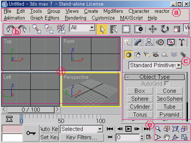
Task: Open the Select by Name list
Action: 114,29
